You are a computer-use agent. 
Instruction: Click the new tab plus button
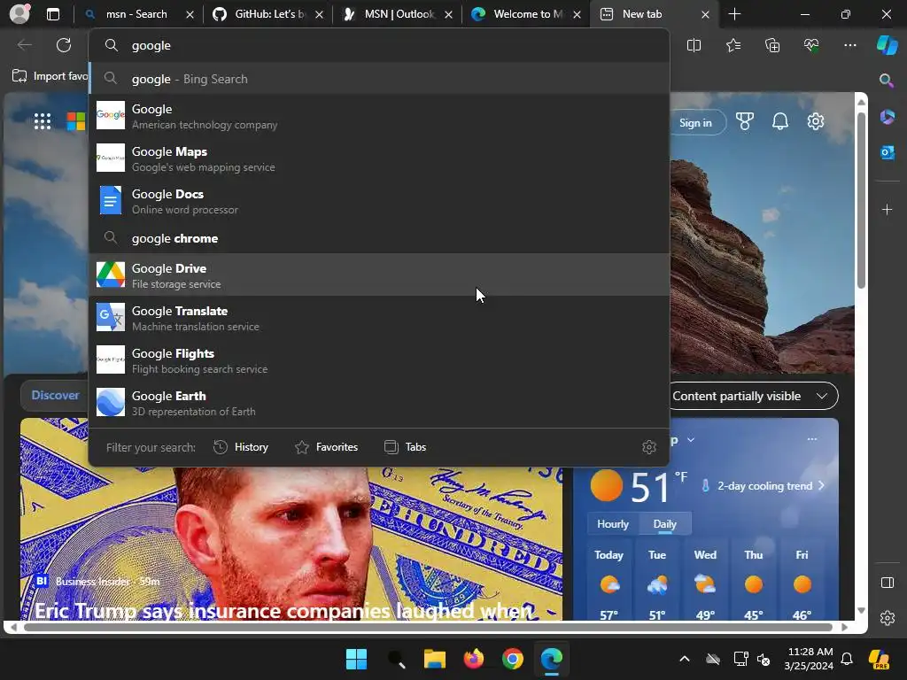tap(734, 14)
